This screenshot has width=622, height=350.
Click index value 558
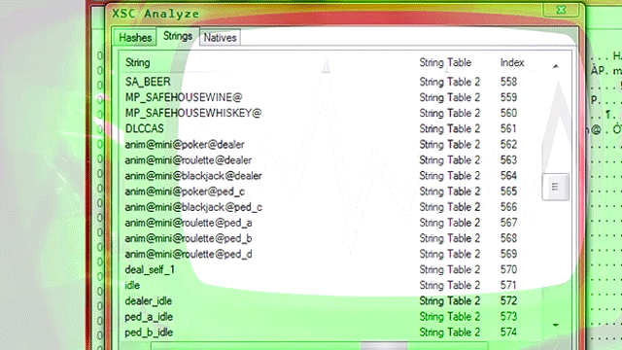click(x=508, y=82)
